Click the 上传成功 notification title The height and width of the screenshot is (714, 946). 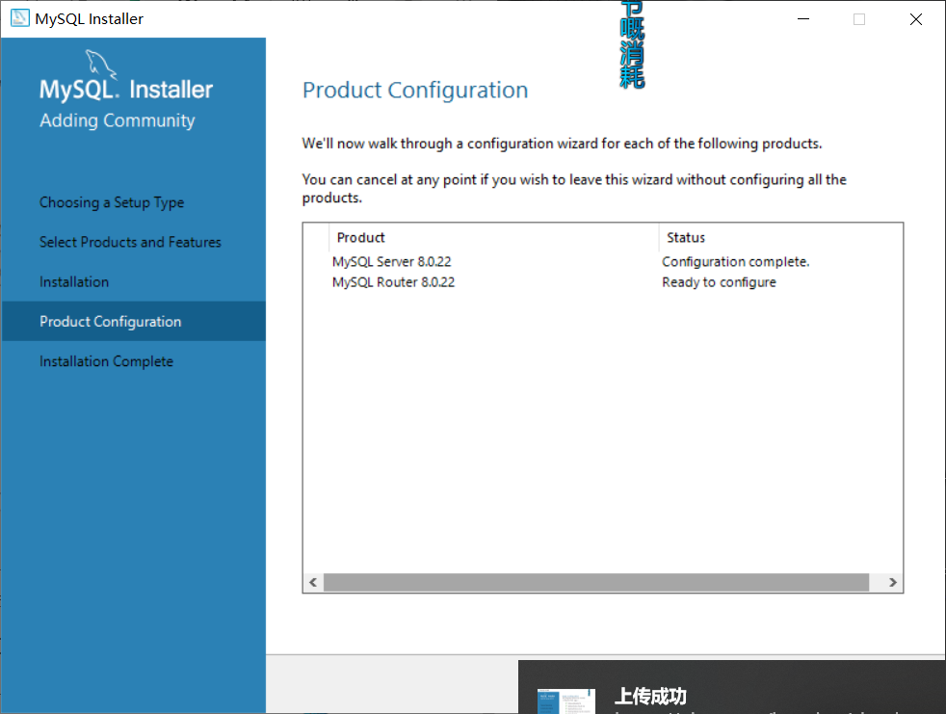pos(650,696)
